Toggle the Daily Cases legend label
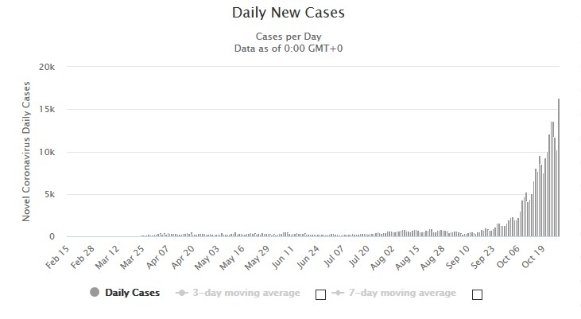The width and height of the screenshot is (581, 319). pyautogui.click(x=132, y=293)
